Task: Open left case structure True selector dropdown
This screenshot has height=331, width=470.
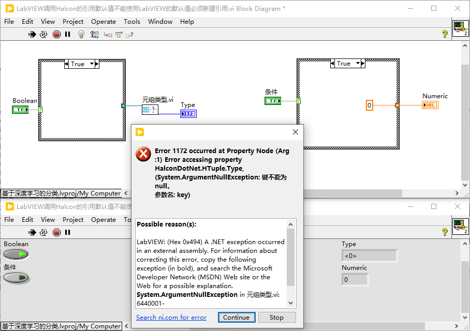Action: coord(92,64)
